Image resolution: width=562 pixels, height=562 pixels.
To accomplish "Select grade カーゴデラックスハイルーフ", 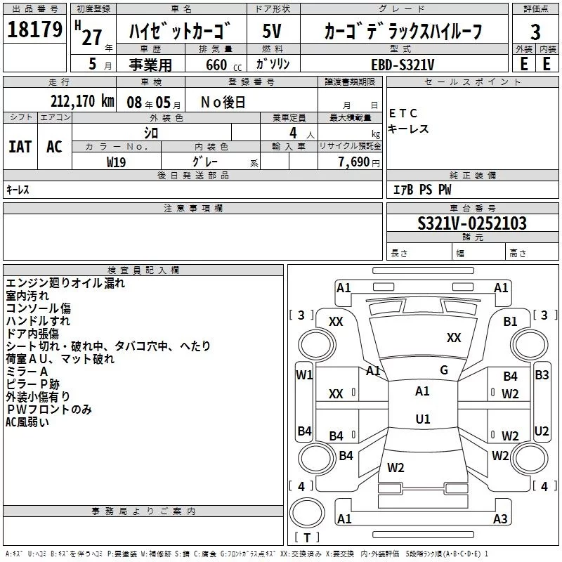I will (x=403, y=31).
